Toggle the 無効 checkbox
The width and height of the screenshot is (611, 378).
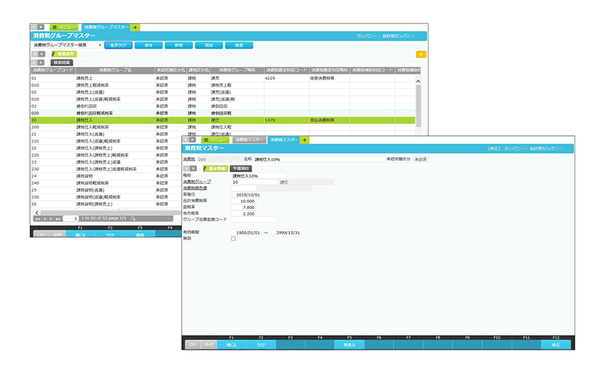(x=233, y=238)
